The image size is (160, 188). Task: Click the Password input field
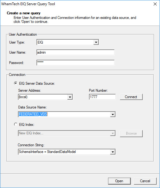click(76, 63)
